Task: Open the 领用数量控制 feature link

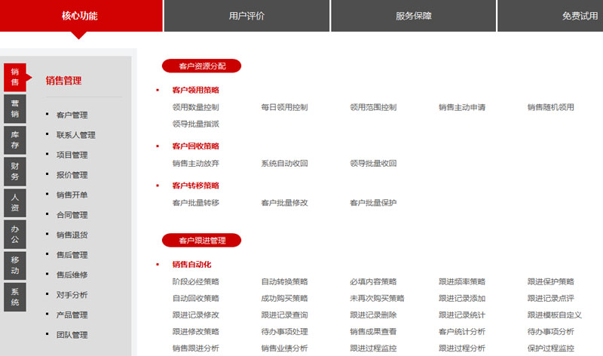Action: (195, 107)
